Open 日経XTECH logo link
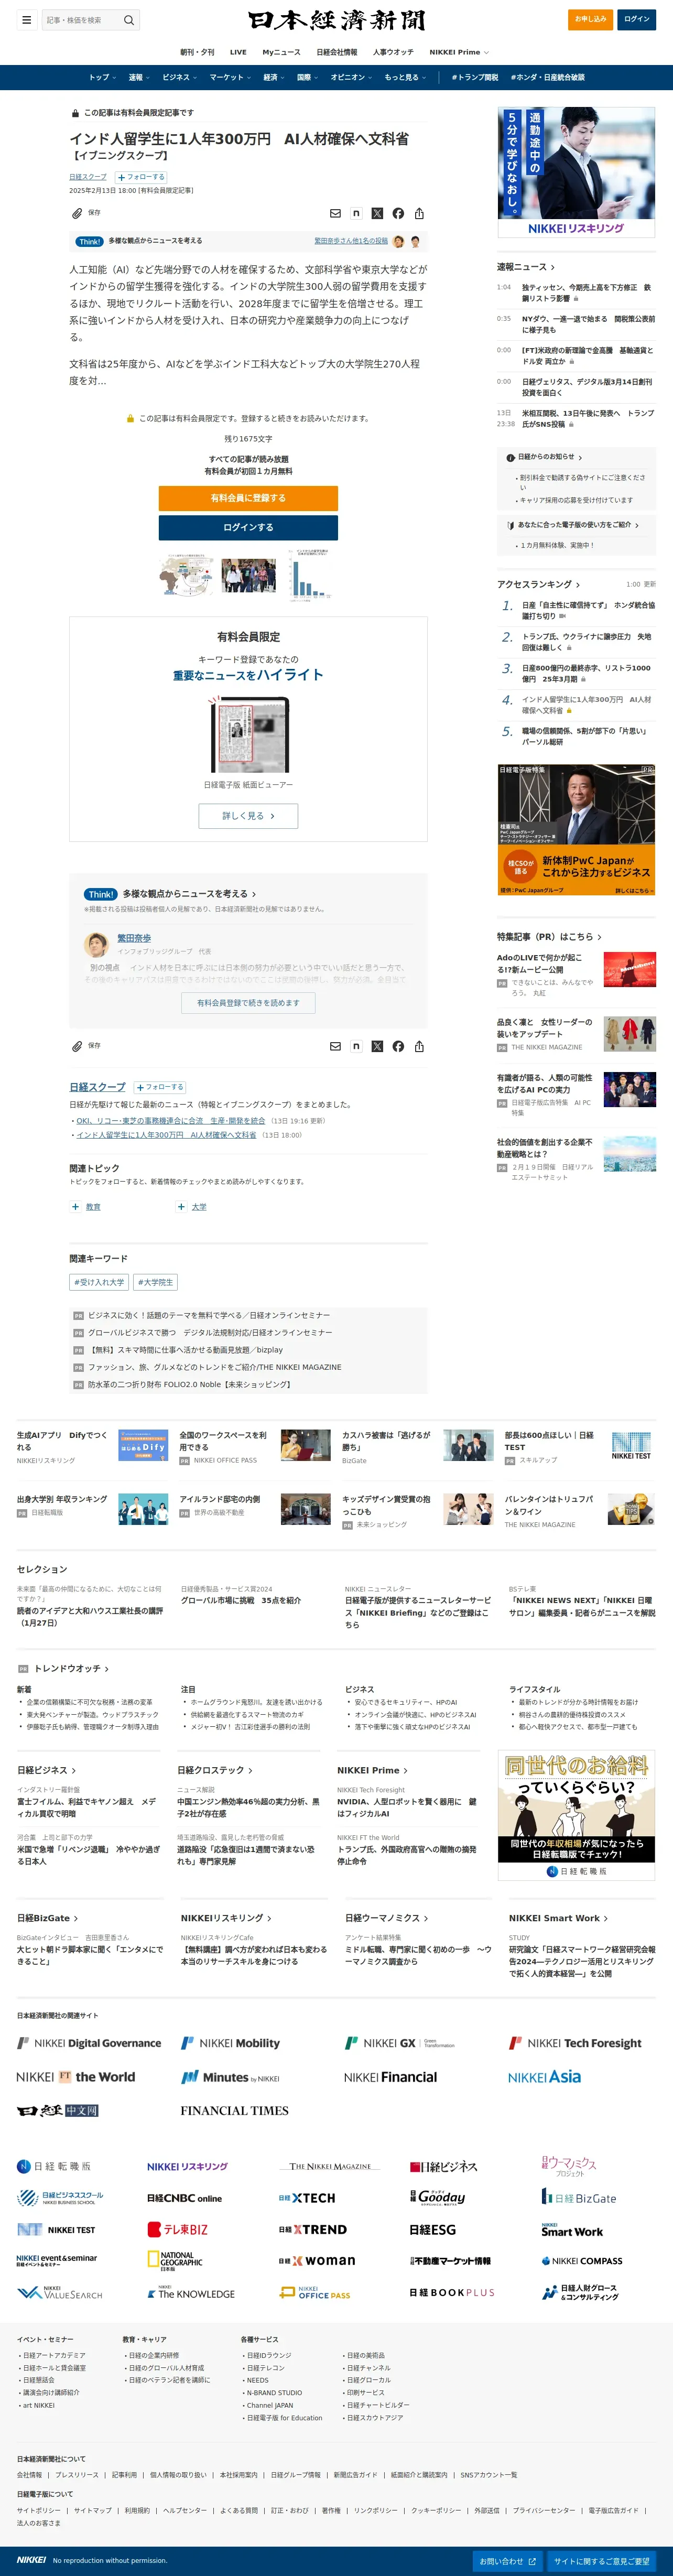 [x=307, y=2198]
